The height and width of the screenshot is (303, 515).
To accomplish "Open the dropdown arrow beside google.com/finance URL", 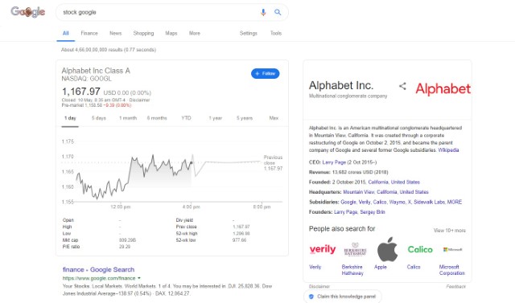I will [139, 278].
